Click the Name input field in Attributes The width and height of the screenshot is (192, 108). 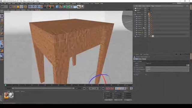coord(167,63)
